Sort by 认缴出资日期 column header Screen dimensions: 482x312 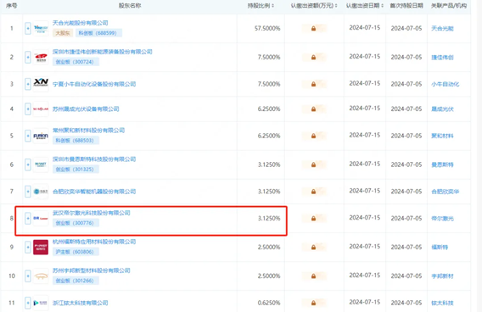(365, 6)
